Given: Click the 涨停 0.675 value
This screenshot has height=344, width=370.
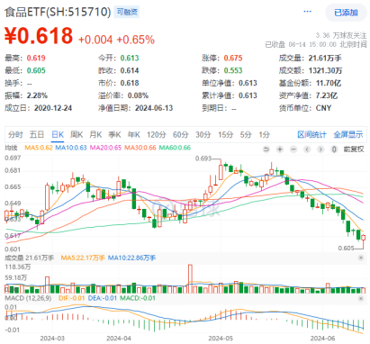Looking at the screenshot, I should point(233,58).
